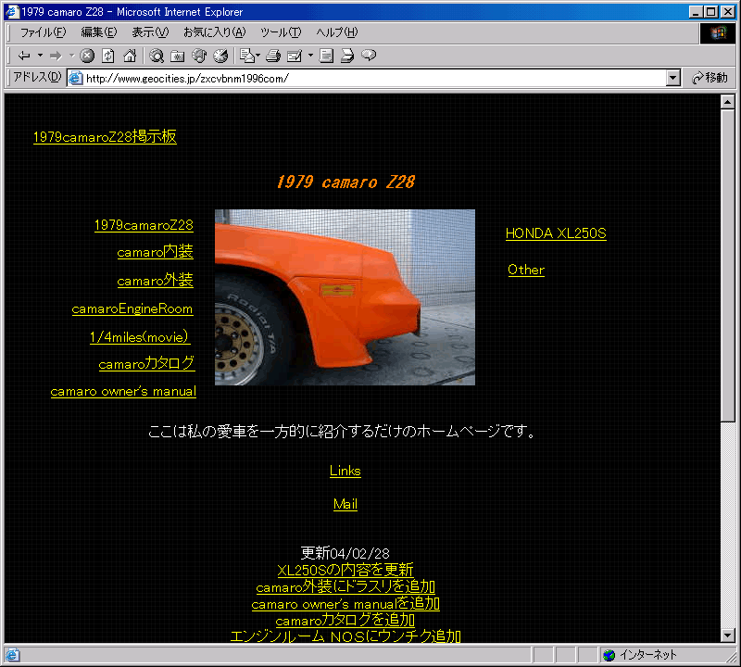Click the page icon in the address bar
This screenshot has width=741, height=667.
click(x=76, y=78)
